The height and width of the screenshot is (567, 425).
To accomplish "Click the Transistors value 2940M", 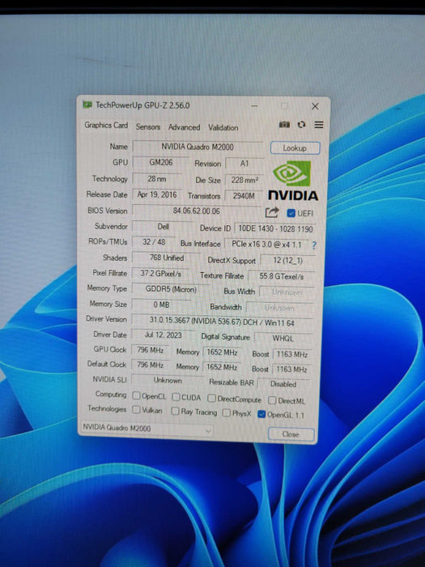I will [244, 196].
